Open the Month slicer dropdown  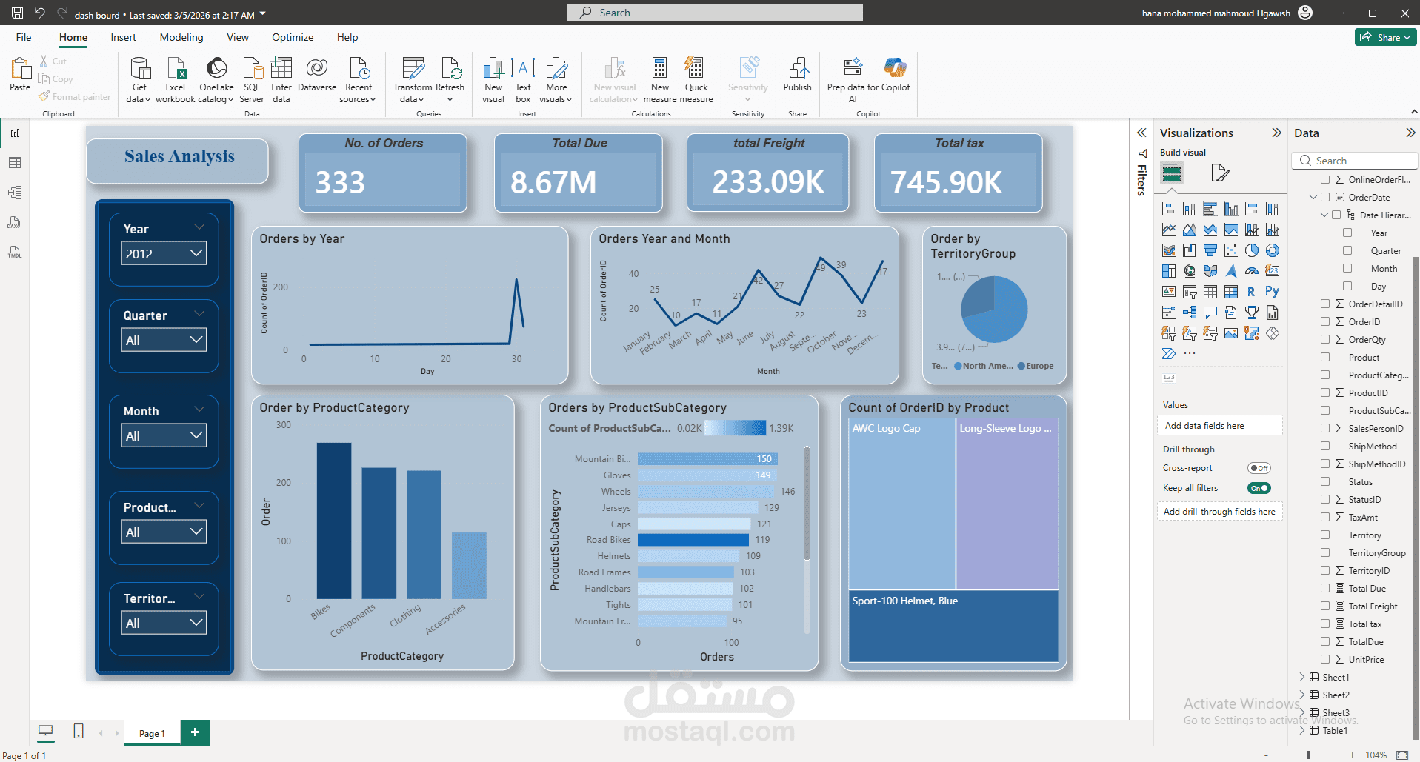tap(164, 435)
